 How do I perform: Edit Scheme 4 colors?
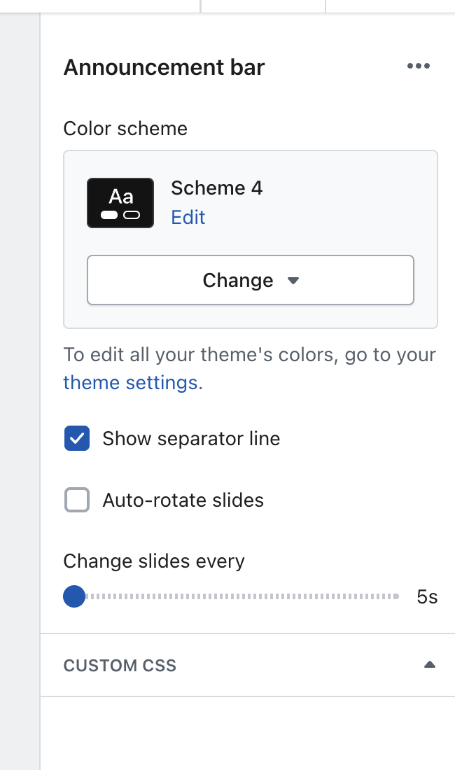188,218
